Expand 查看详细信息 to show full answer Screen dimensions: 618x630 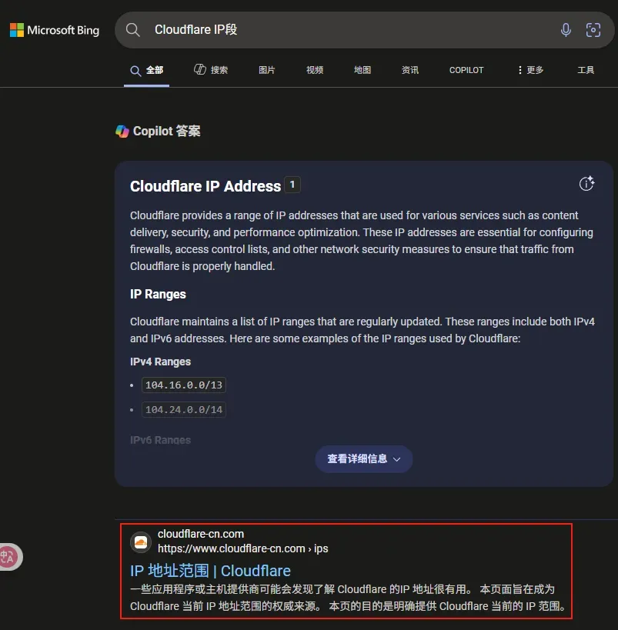(363, 459)
